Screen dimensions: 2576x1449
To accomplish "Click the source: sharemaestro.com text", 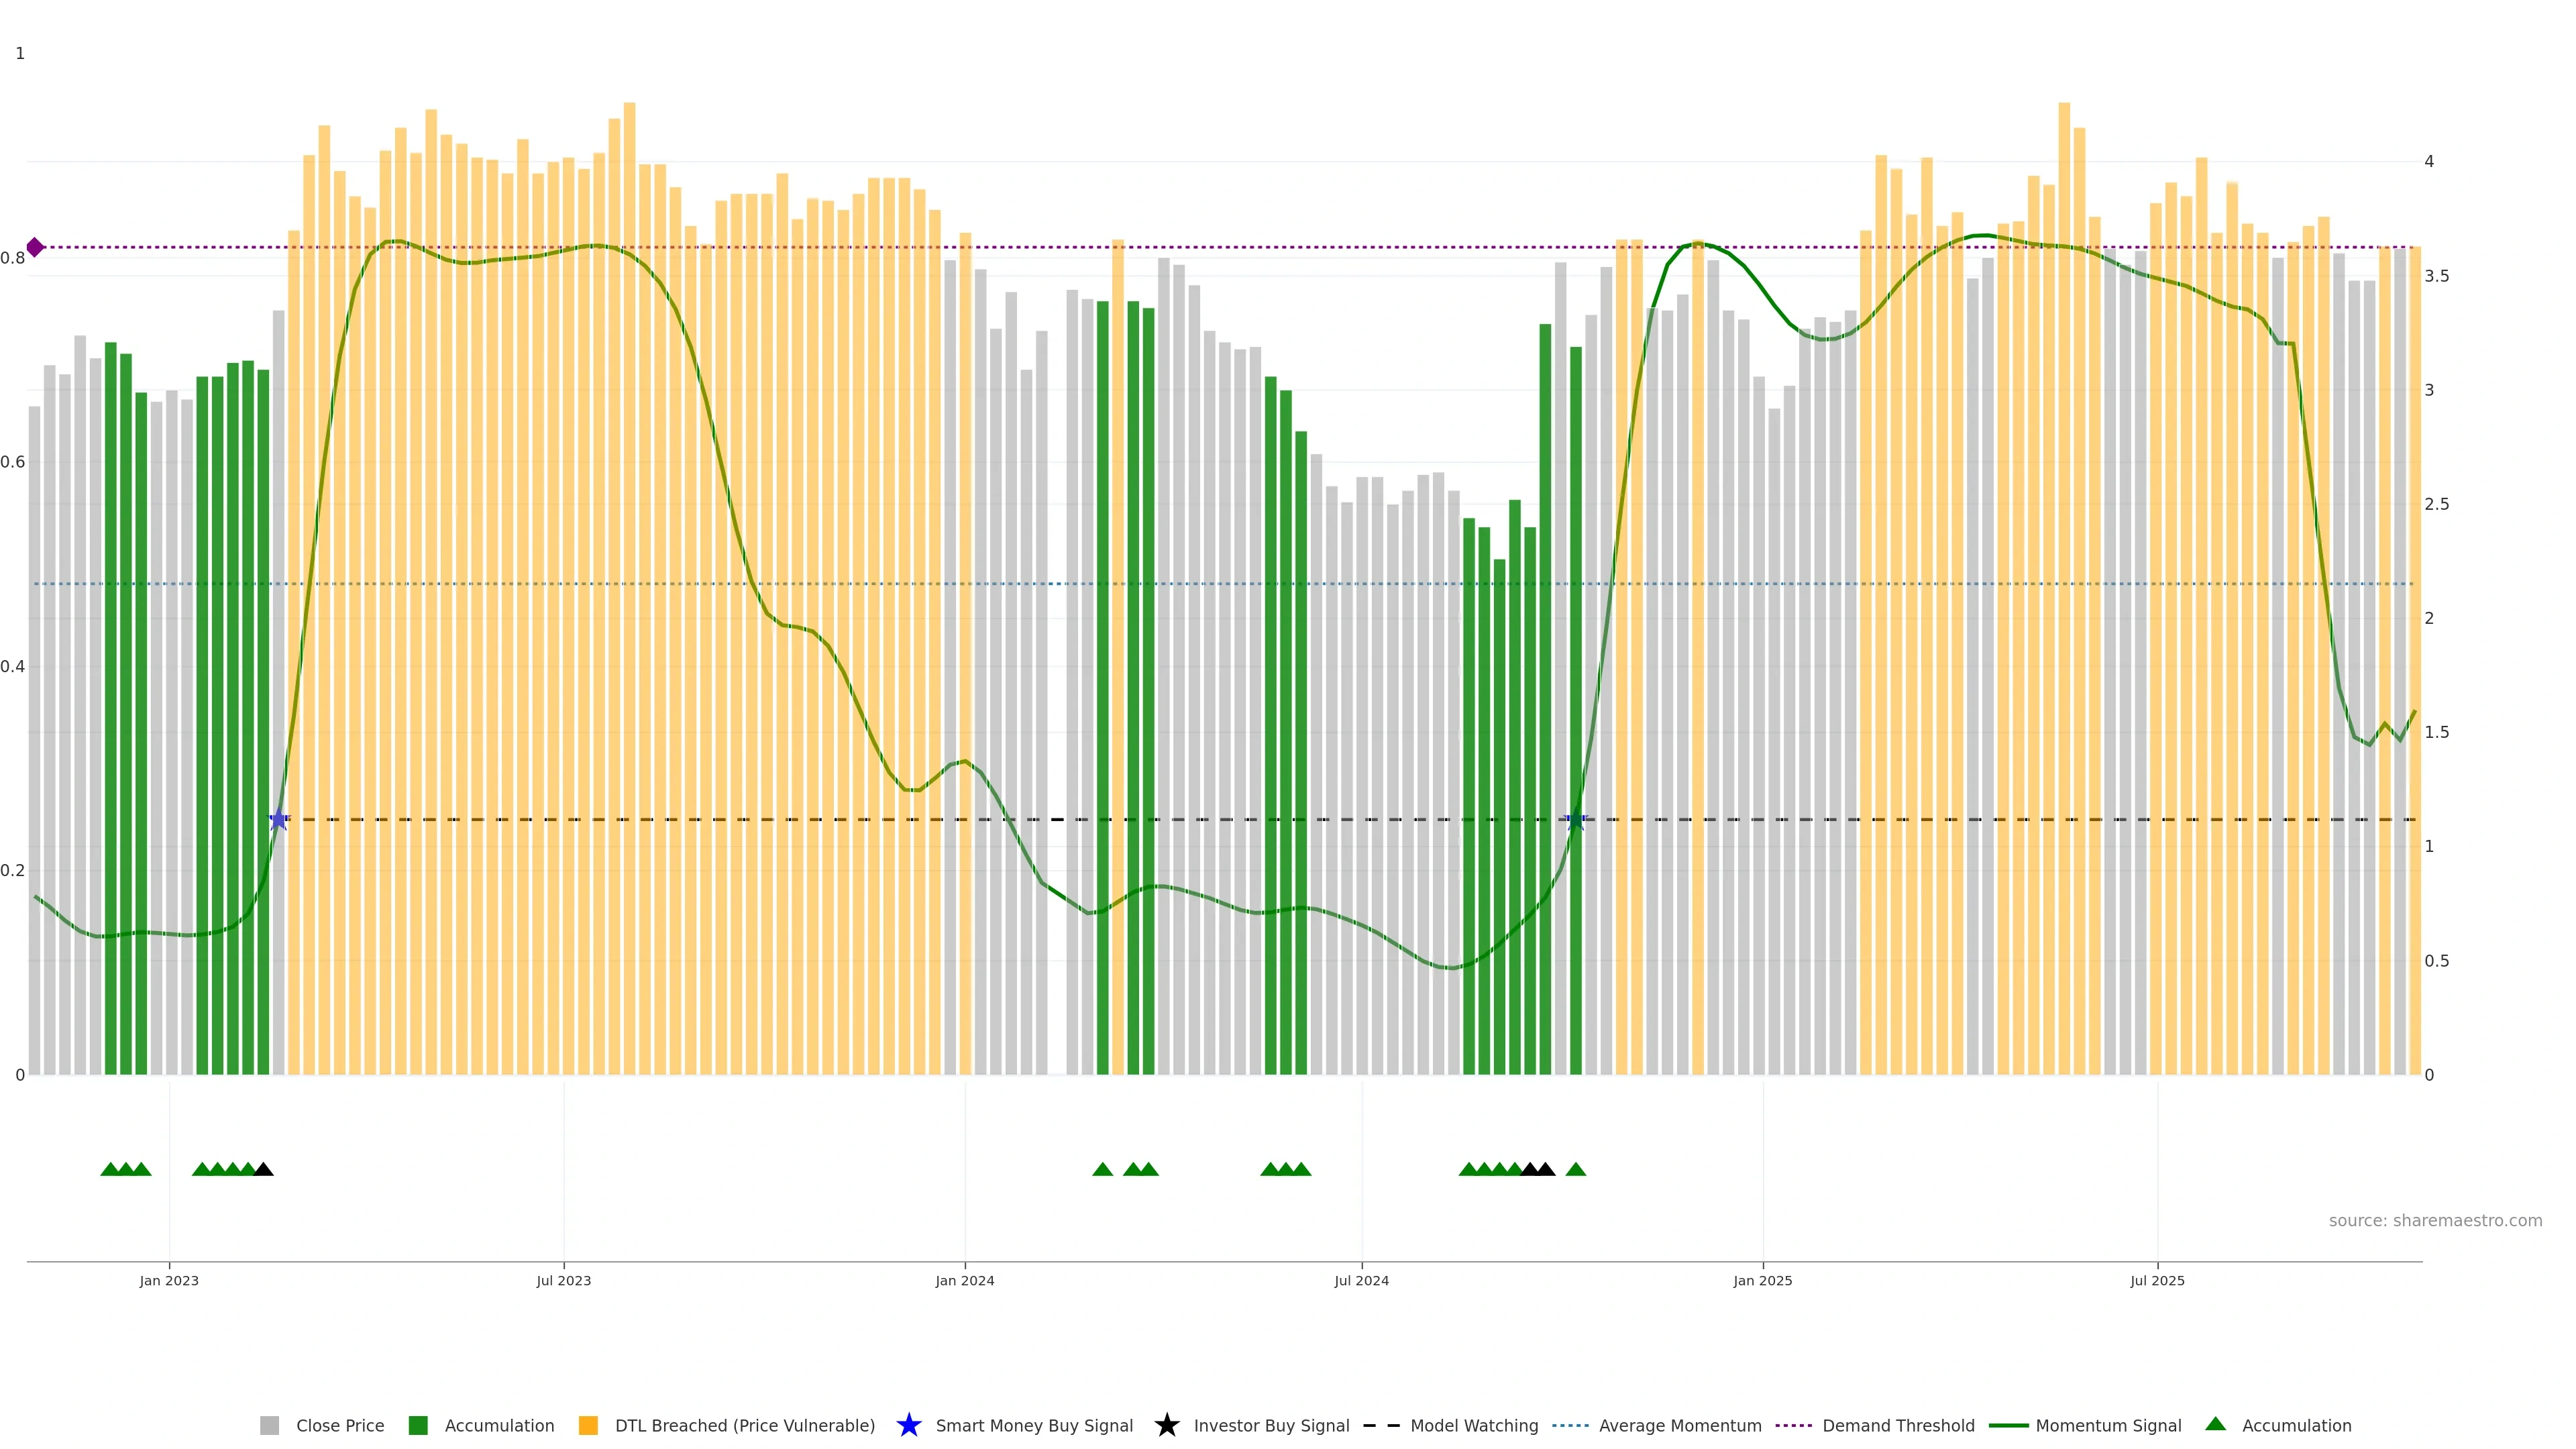I will [x=2435, y=1221].
